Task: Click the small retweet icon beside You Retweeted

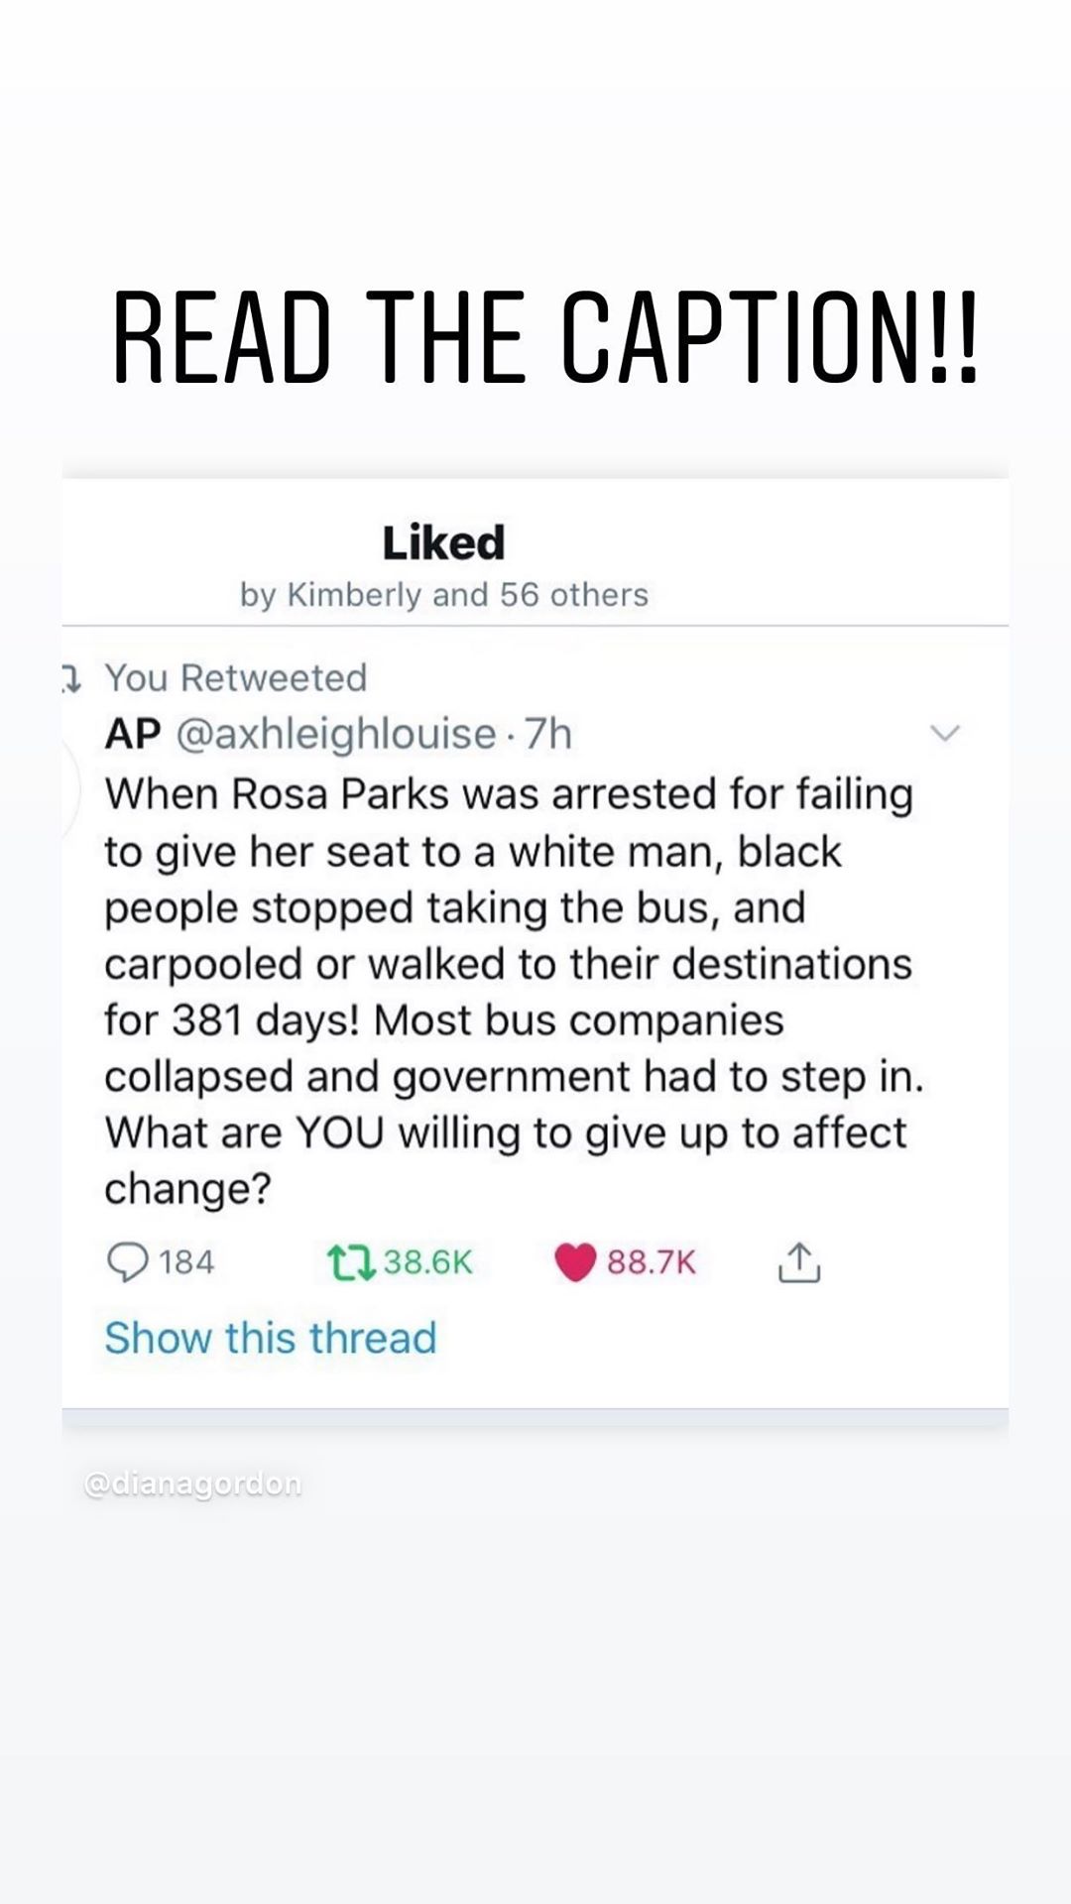Action: coord(71,679)
